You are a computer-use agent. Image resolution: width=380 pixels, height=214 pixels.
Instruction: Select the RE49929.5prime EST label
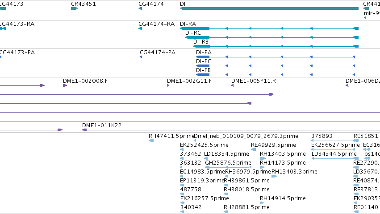coord(273,145)
